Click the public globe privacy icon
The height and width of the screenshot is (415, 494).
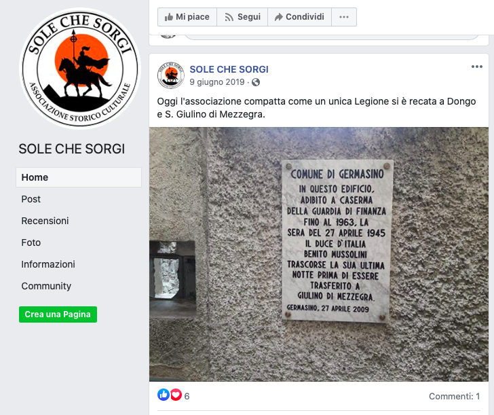tap(256, 82)
